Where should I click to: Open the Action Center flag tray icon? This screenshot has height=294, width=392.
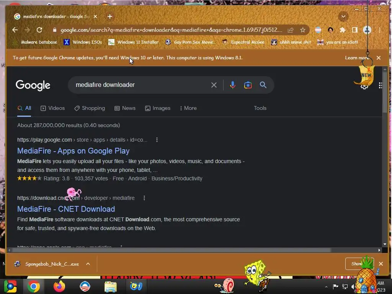coord(335,286)
